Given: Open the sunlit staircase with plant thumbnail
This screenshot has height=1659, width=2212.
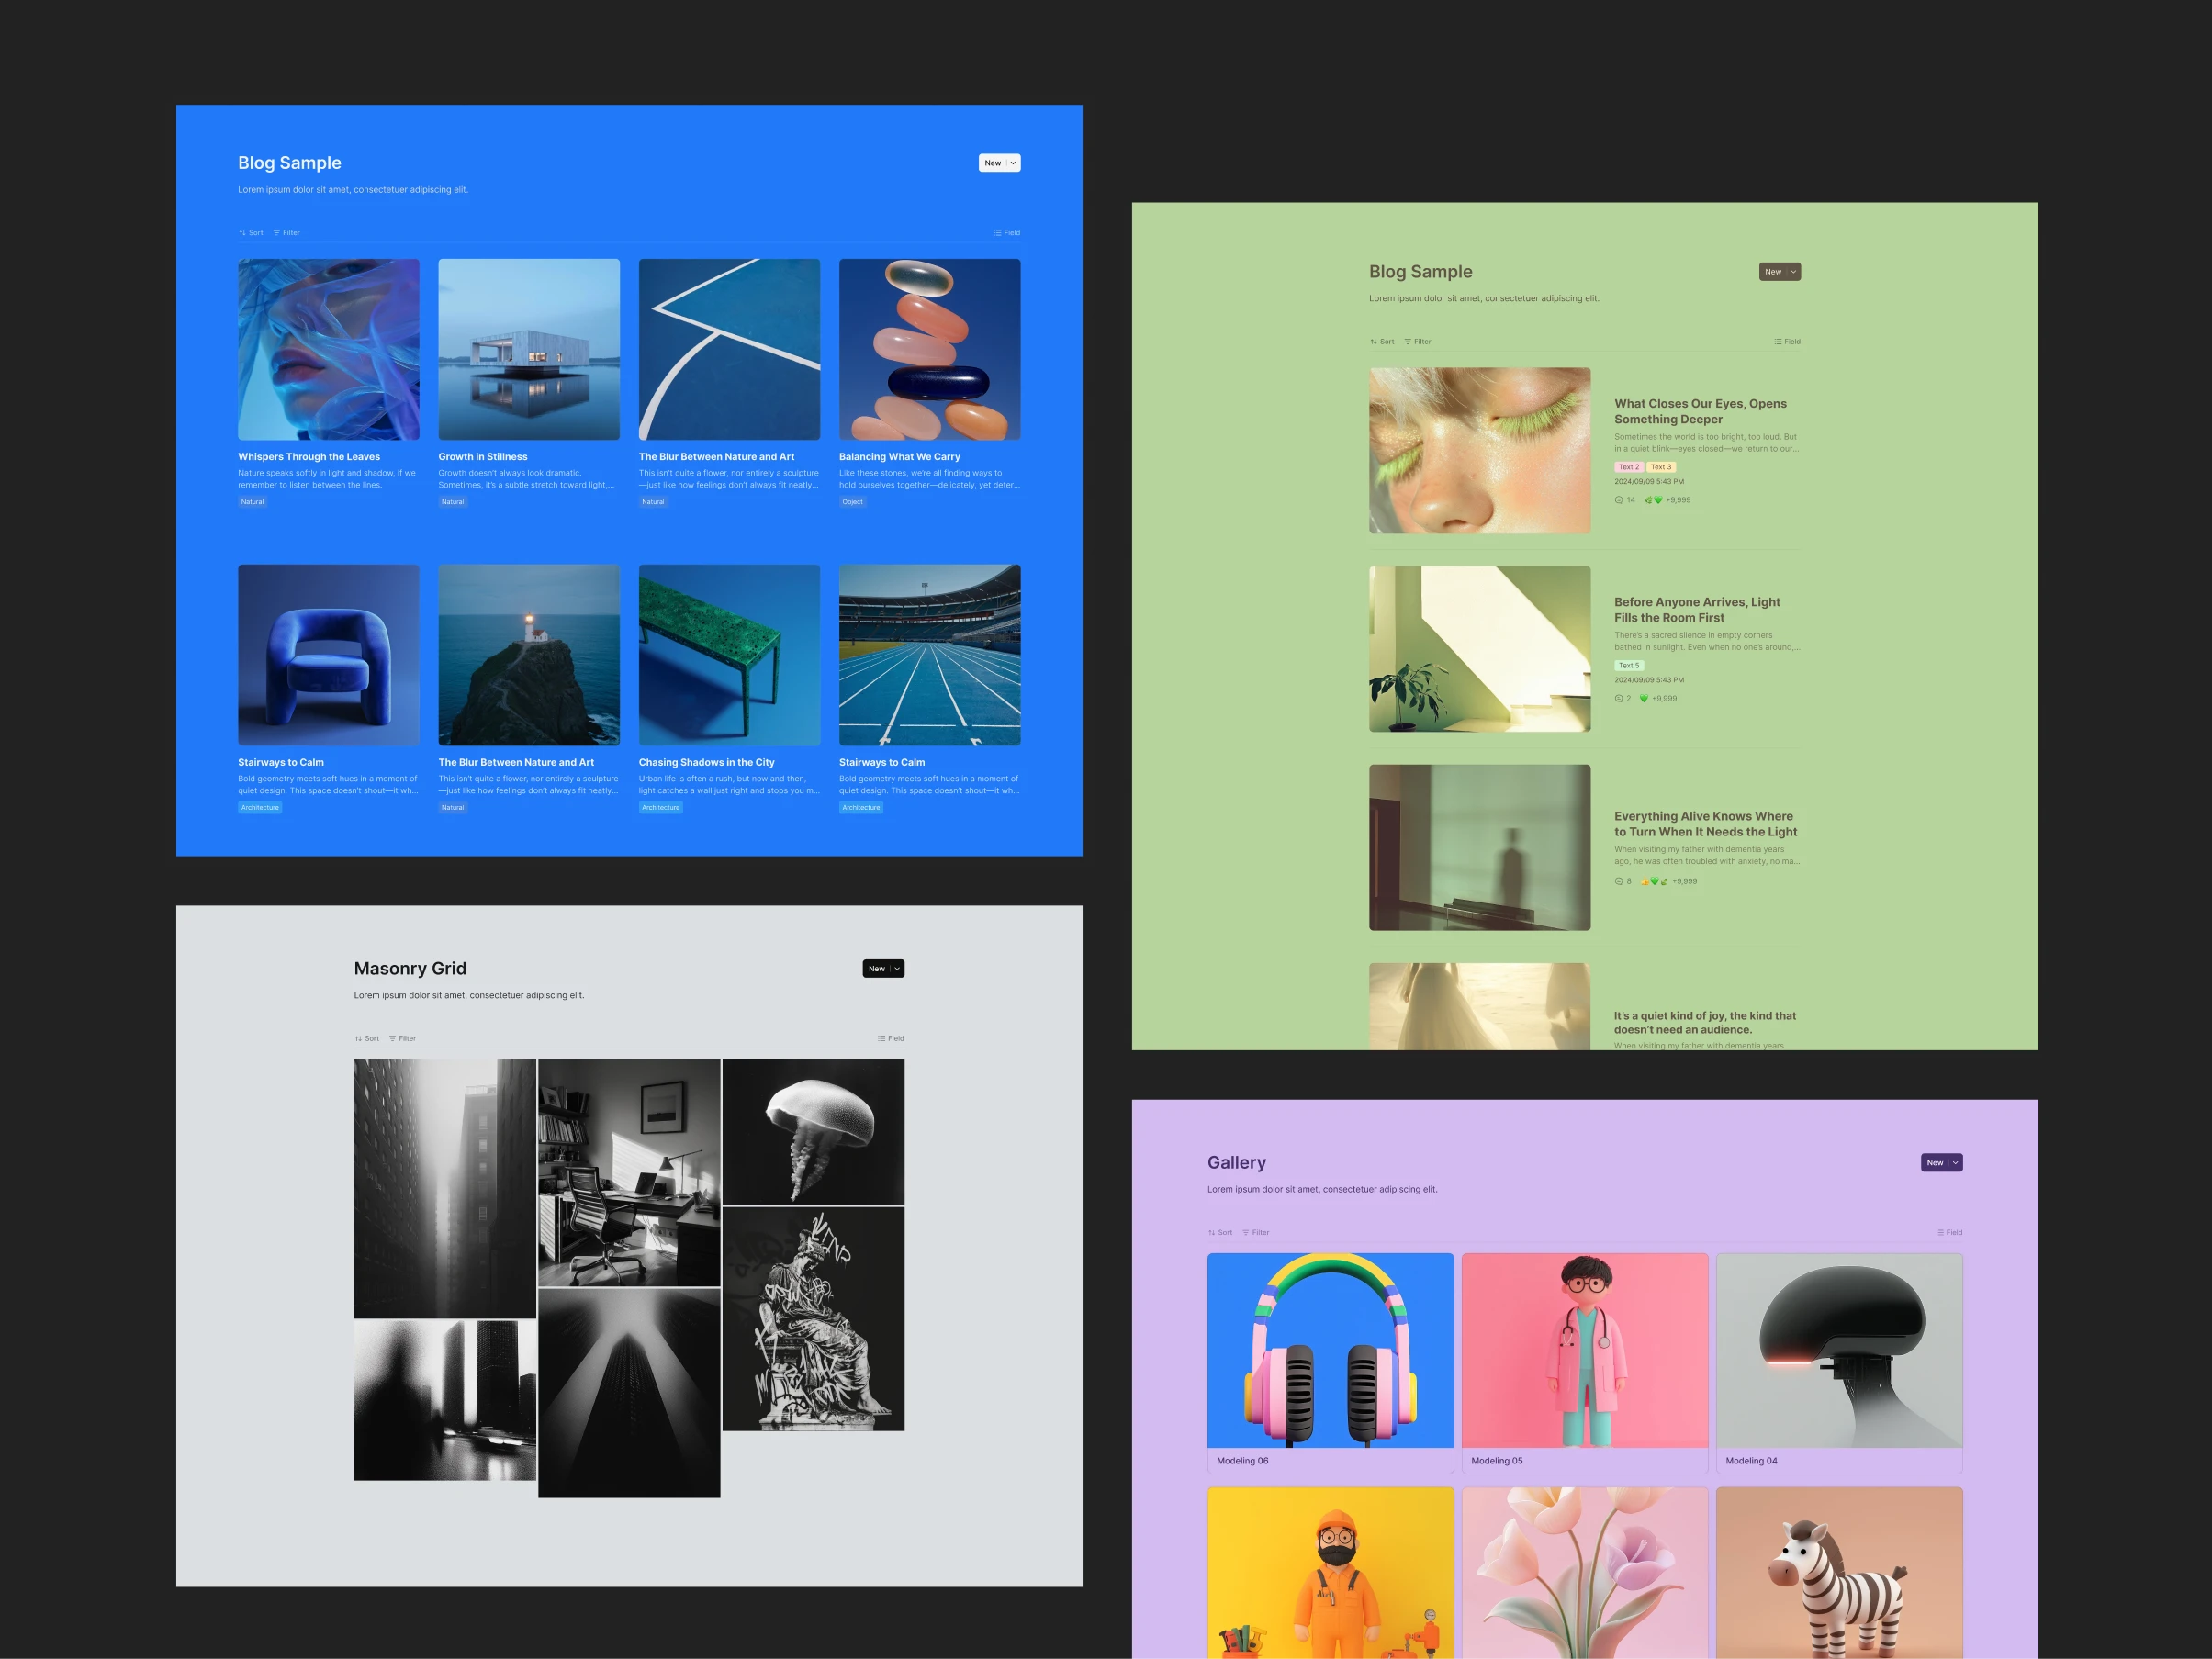Looking at the screenshot, I should click(x=1480, y=649).
